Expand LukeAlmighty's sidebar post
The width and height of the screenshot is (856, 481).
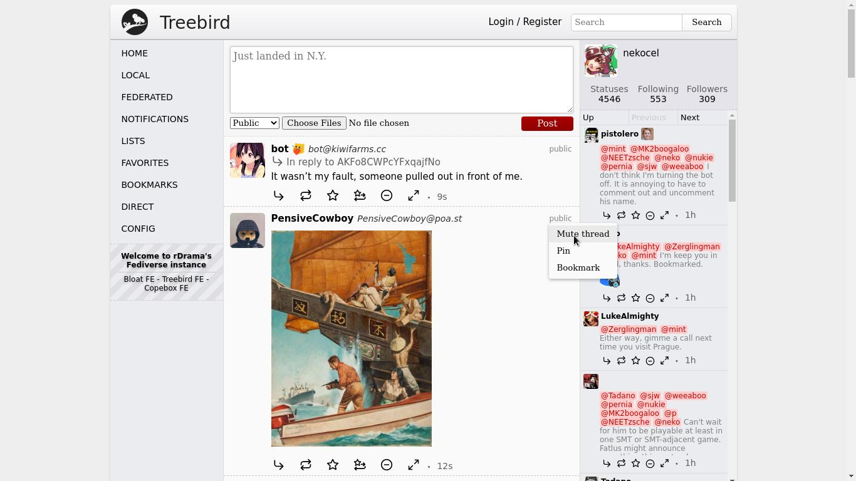pos(664,361)
